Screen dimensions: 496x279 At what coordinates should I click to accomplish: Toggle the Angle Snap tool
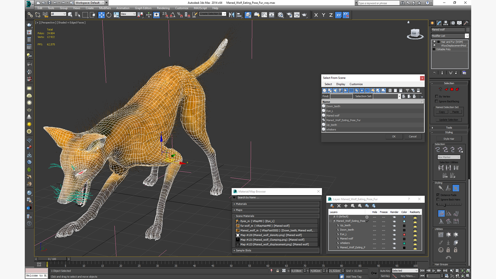pyautogui.click(x=173, y=15)
